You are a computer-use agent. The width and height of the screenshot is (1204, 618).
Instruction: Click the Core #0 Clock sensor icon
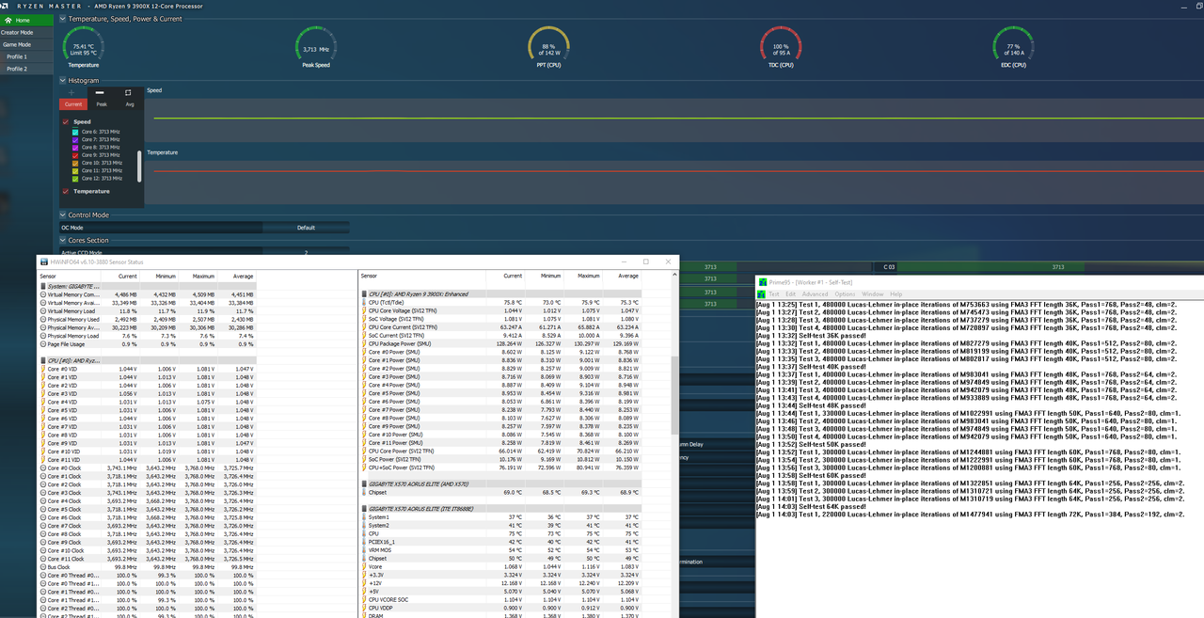(x=43, y=467)
